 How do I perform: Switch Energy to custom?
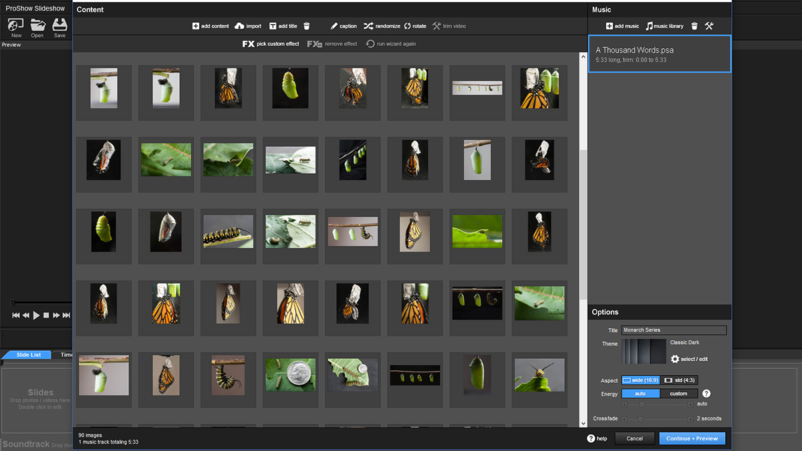pyautogui.click(x=678, y=394)
